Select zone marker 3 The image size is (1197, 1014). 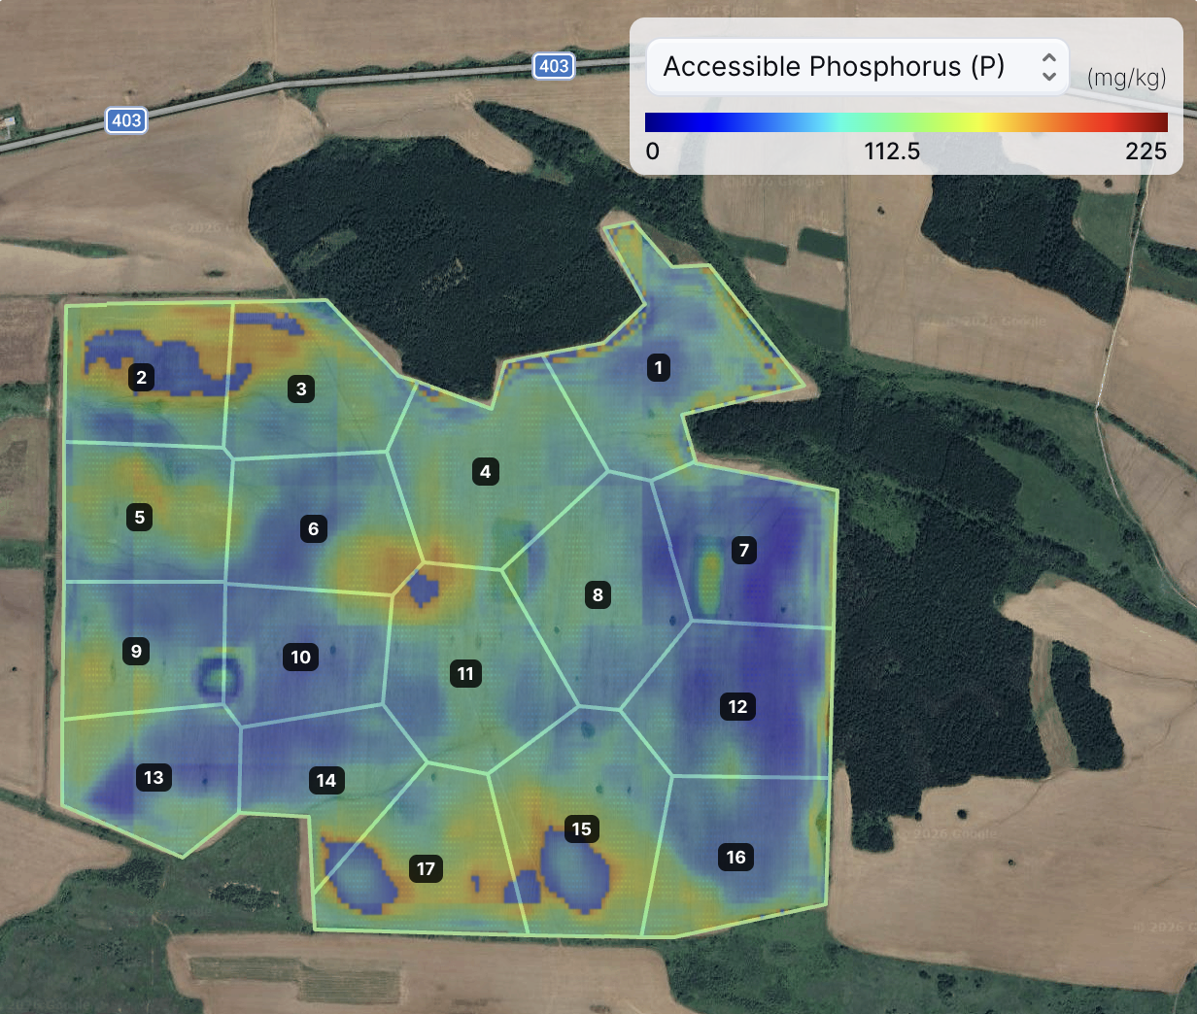coord(301,389)
